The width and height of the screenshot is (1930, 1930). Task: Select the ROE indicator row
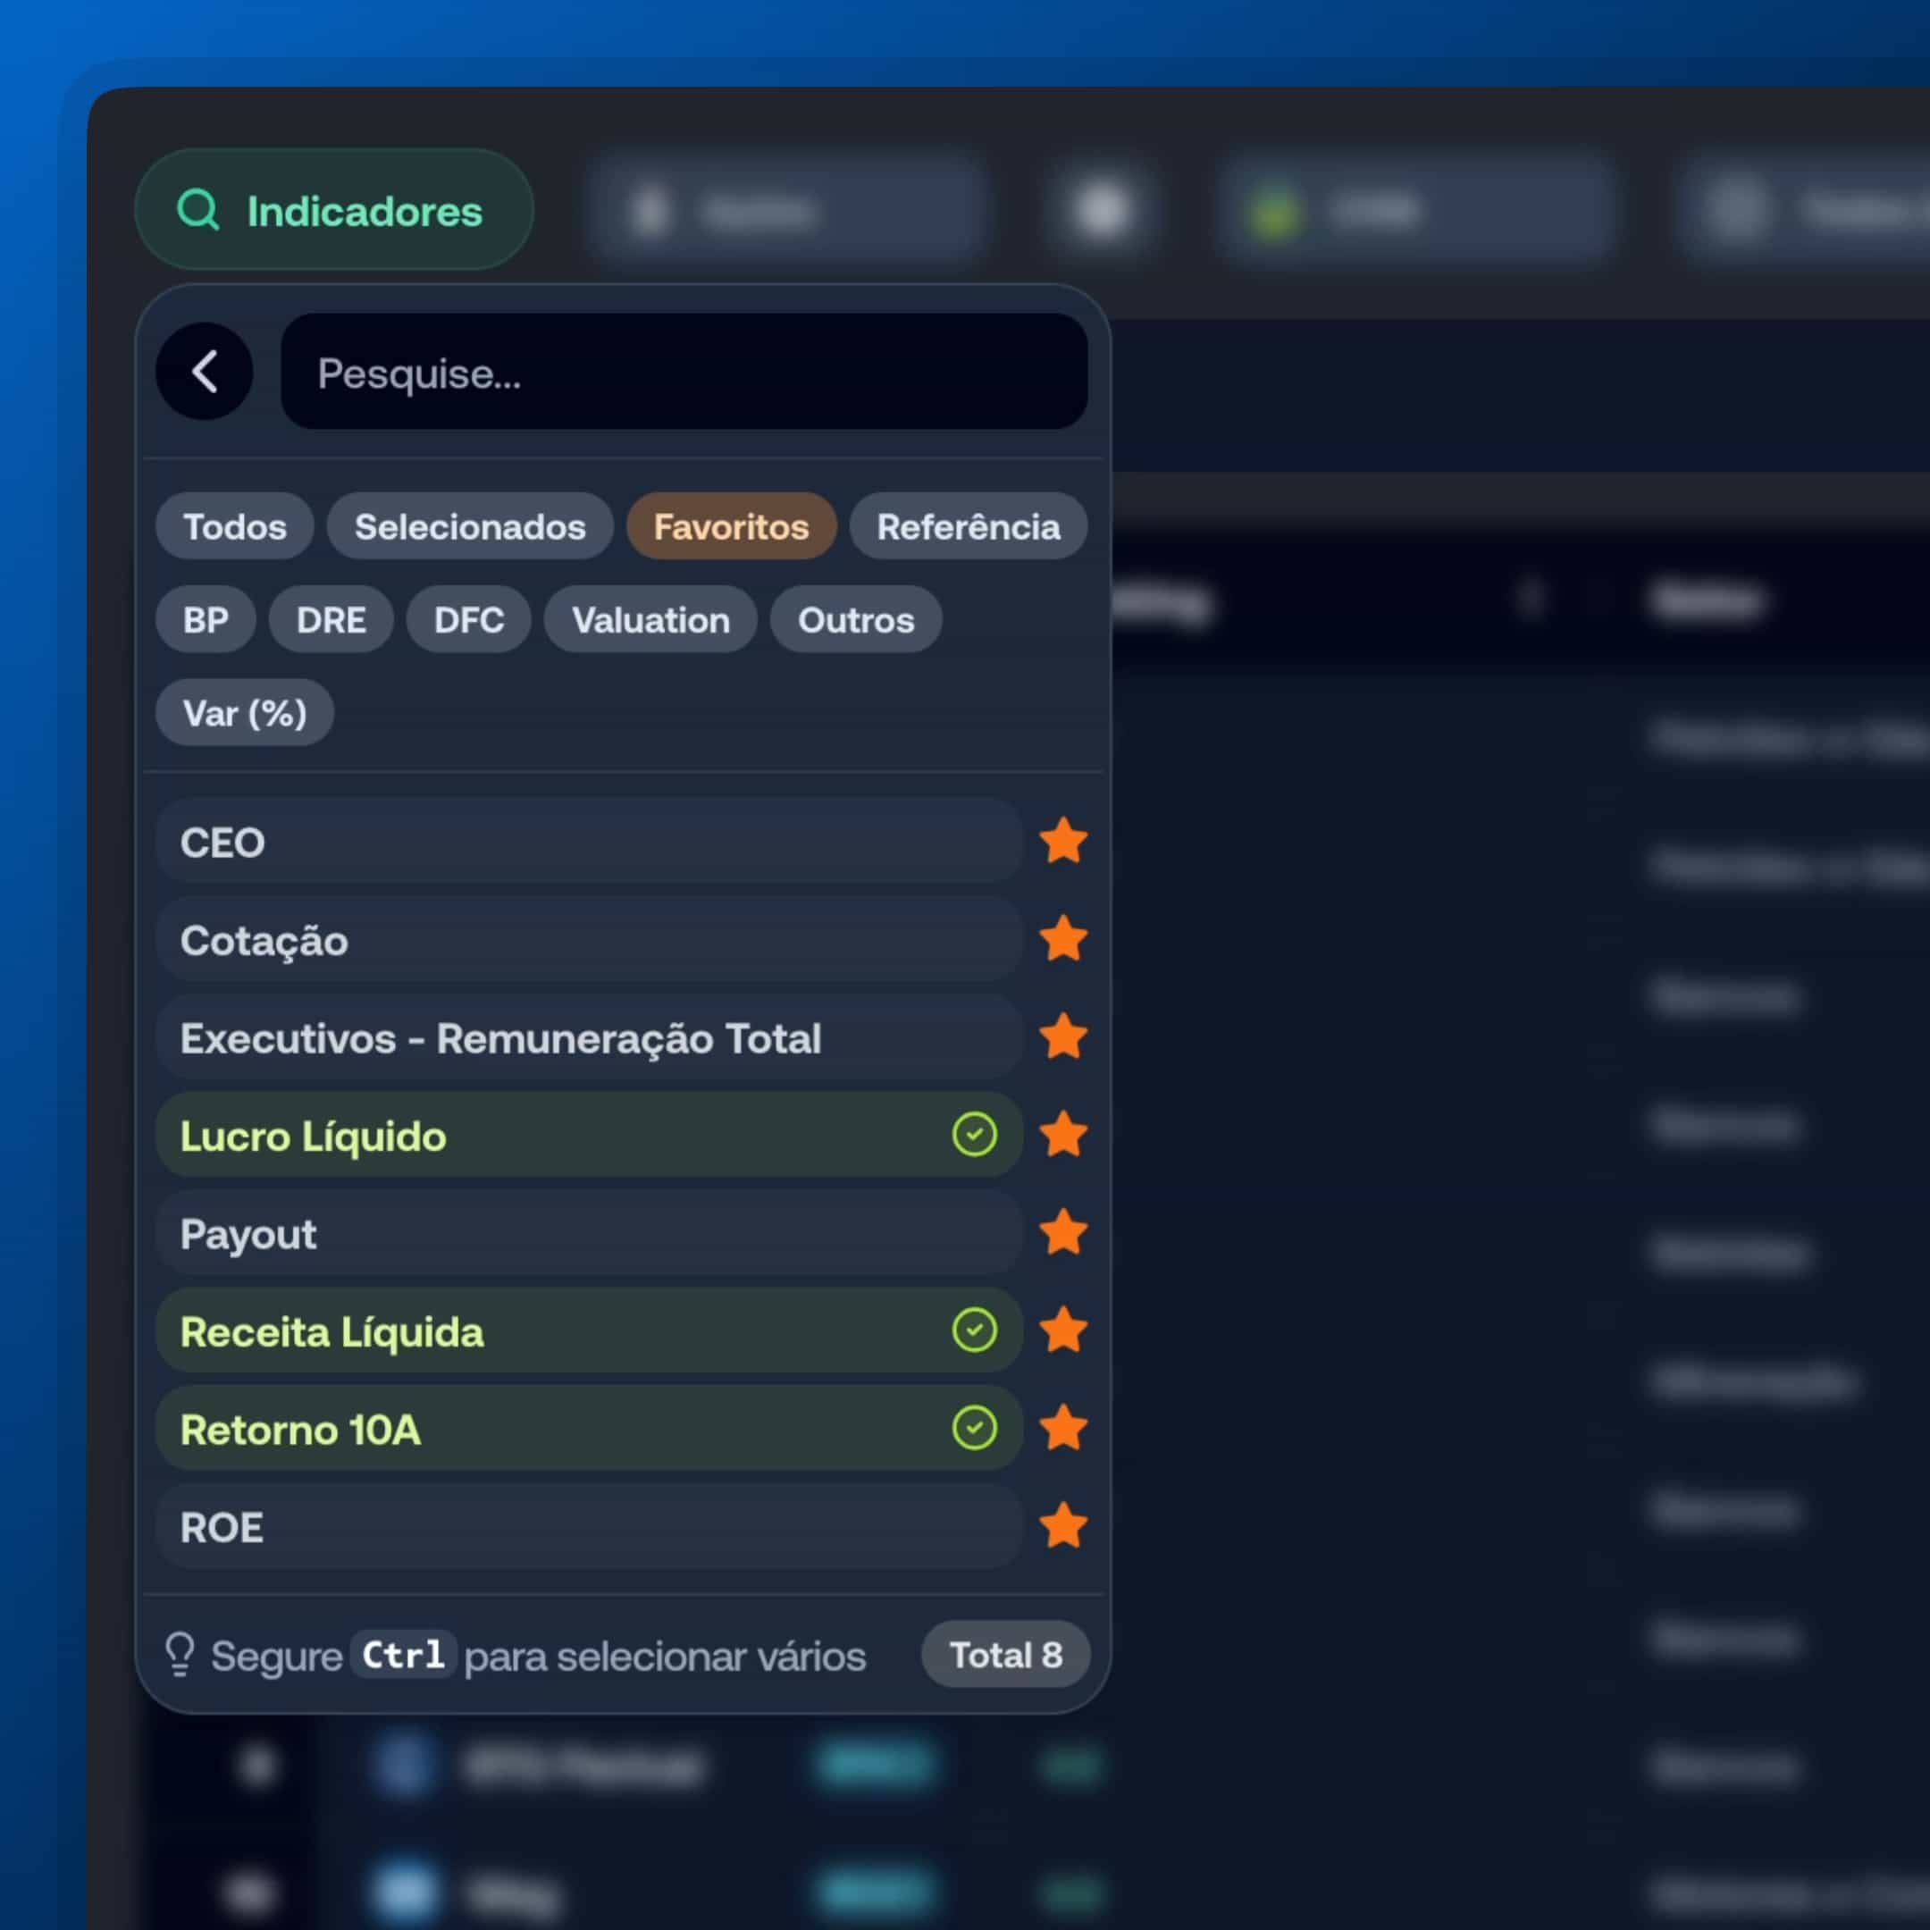tap(590, 1526)
